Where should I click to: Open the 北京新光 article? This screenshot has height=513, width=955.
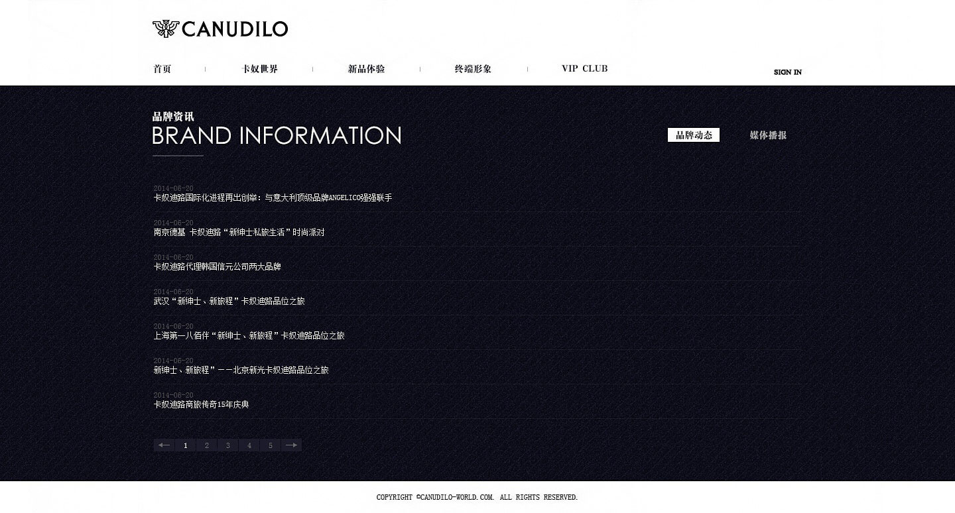tap(241, 370)
